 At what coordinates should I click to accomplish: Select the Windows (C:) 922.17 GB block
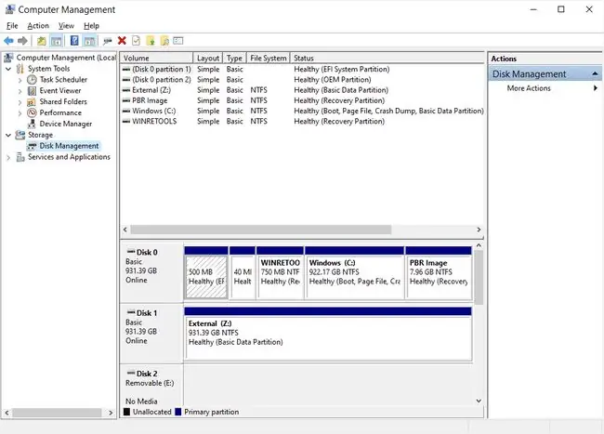(x=354, y=273)
